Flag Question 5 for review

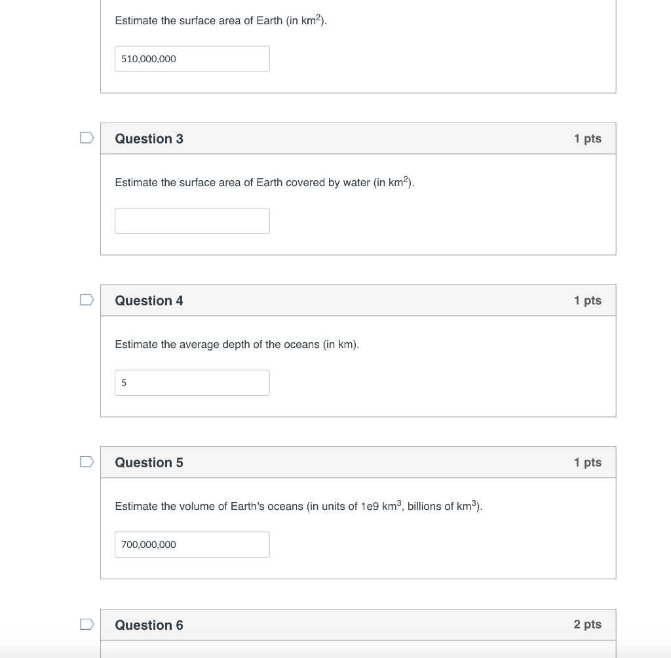86,461
